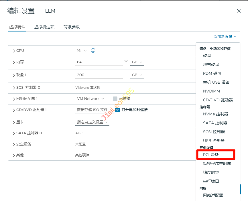Uncheck 打开电源时连接 for CD/DVD drive
The image size is (248, 201).
coord(117,110)
